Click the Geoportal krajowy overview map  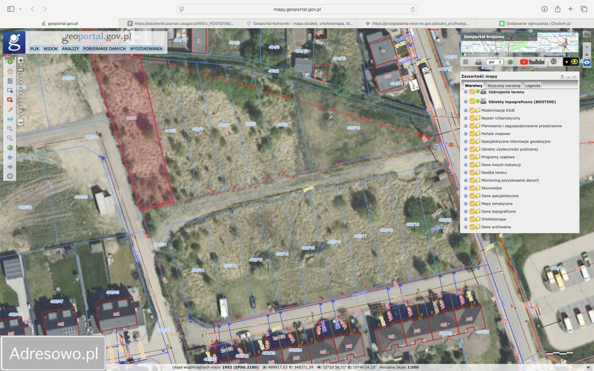pyautogui.click(x=520, y=43)
